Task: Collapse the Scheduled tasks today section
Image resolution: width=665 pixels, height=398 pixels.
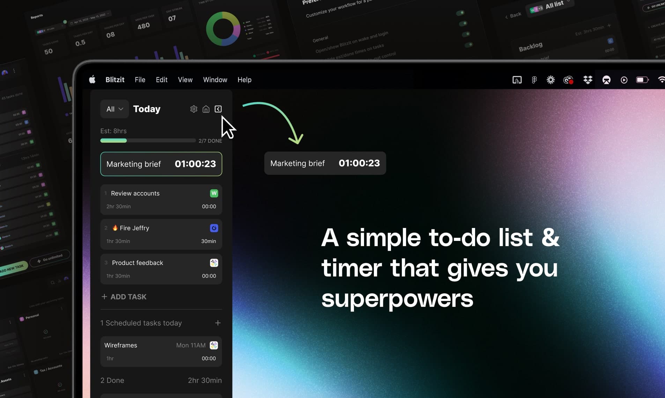Action: pyautogui.click(x=141, y=323)
